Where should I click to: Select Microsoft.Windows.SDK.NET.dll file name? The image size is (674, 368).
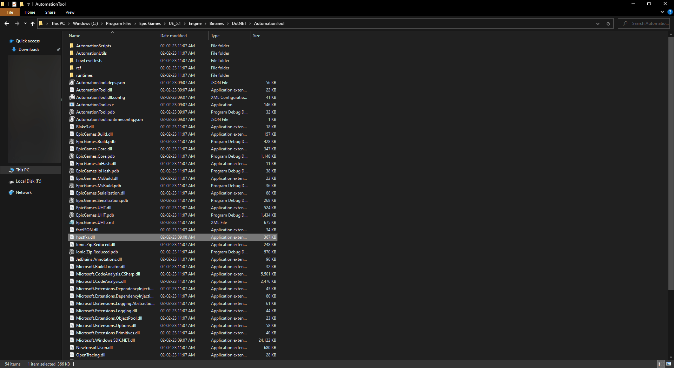105,340
